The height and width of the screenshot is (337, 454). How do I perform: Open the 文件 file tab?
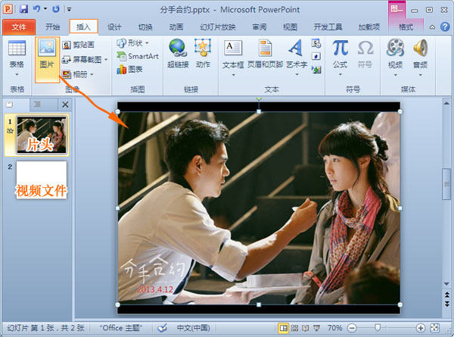(19, 27)
